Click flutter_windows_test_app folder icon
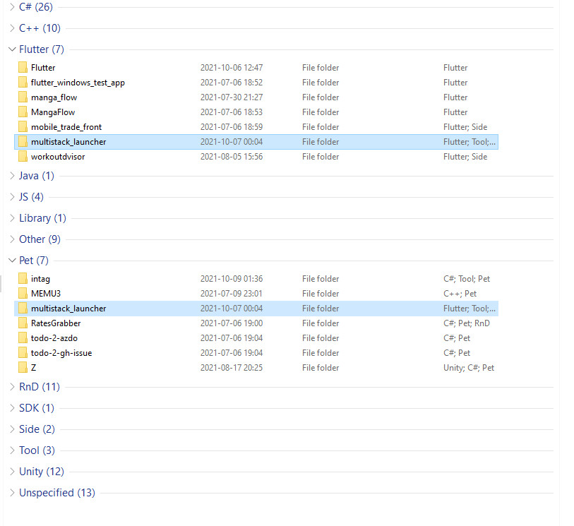 point(23,83)
